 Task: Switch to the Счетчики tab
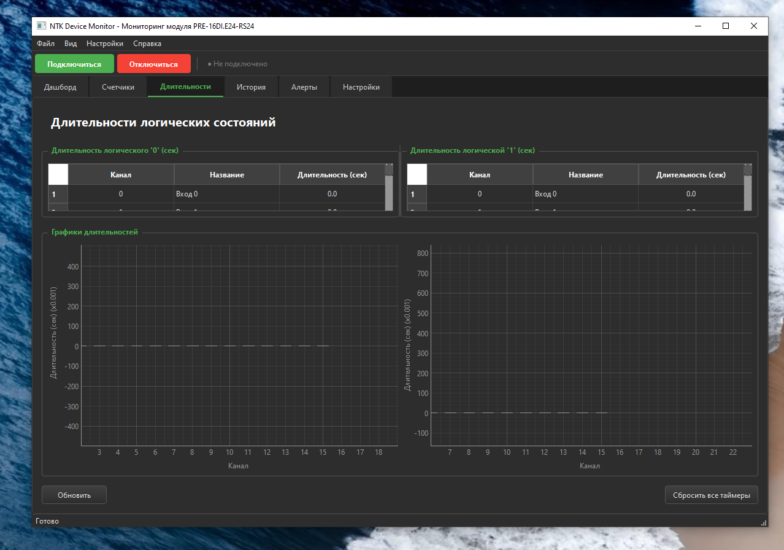coord(118,87)
